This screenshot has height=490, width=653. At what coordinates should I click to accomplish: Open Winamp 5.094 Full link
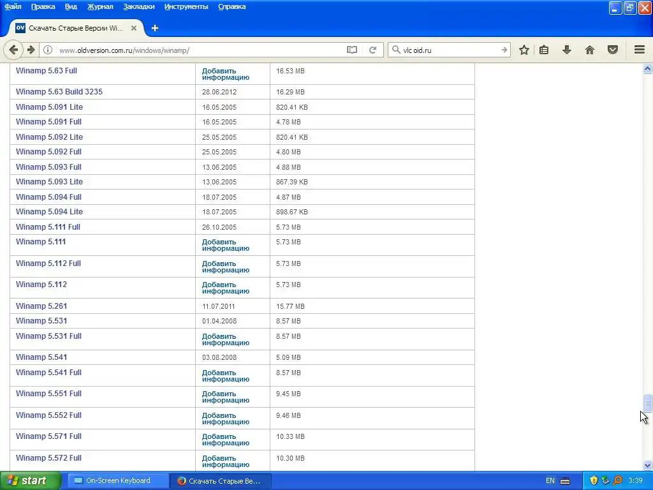(x=48, y=197)
